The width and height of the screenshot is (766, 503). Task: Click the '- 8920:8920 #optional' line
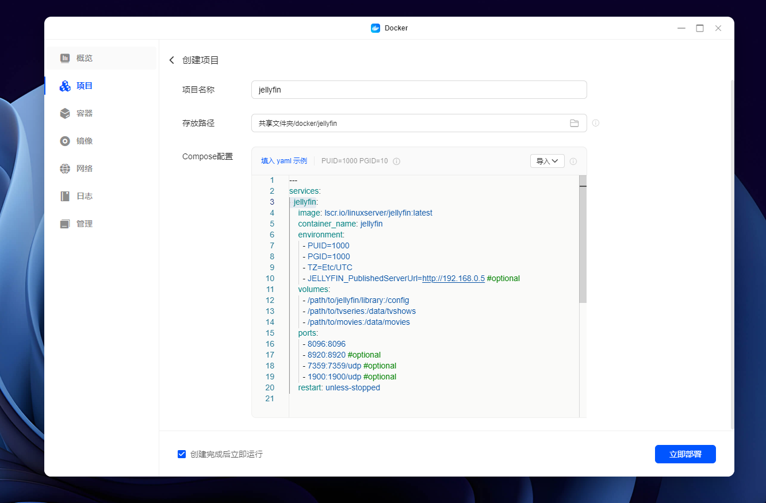[x=342, y=355]
